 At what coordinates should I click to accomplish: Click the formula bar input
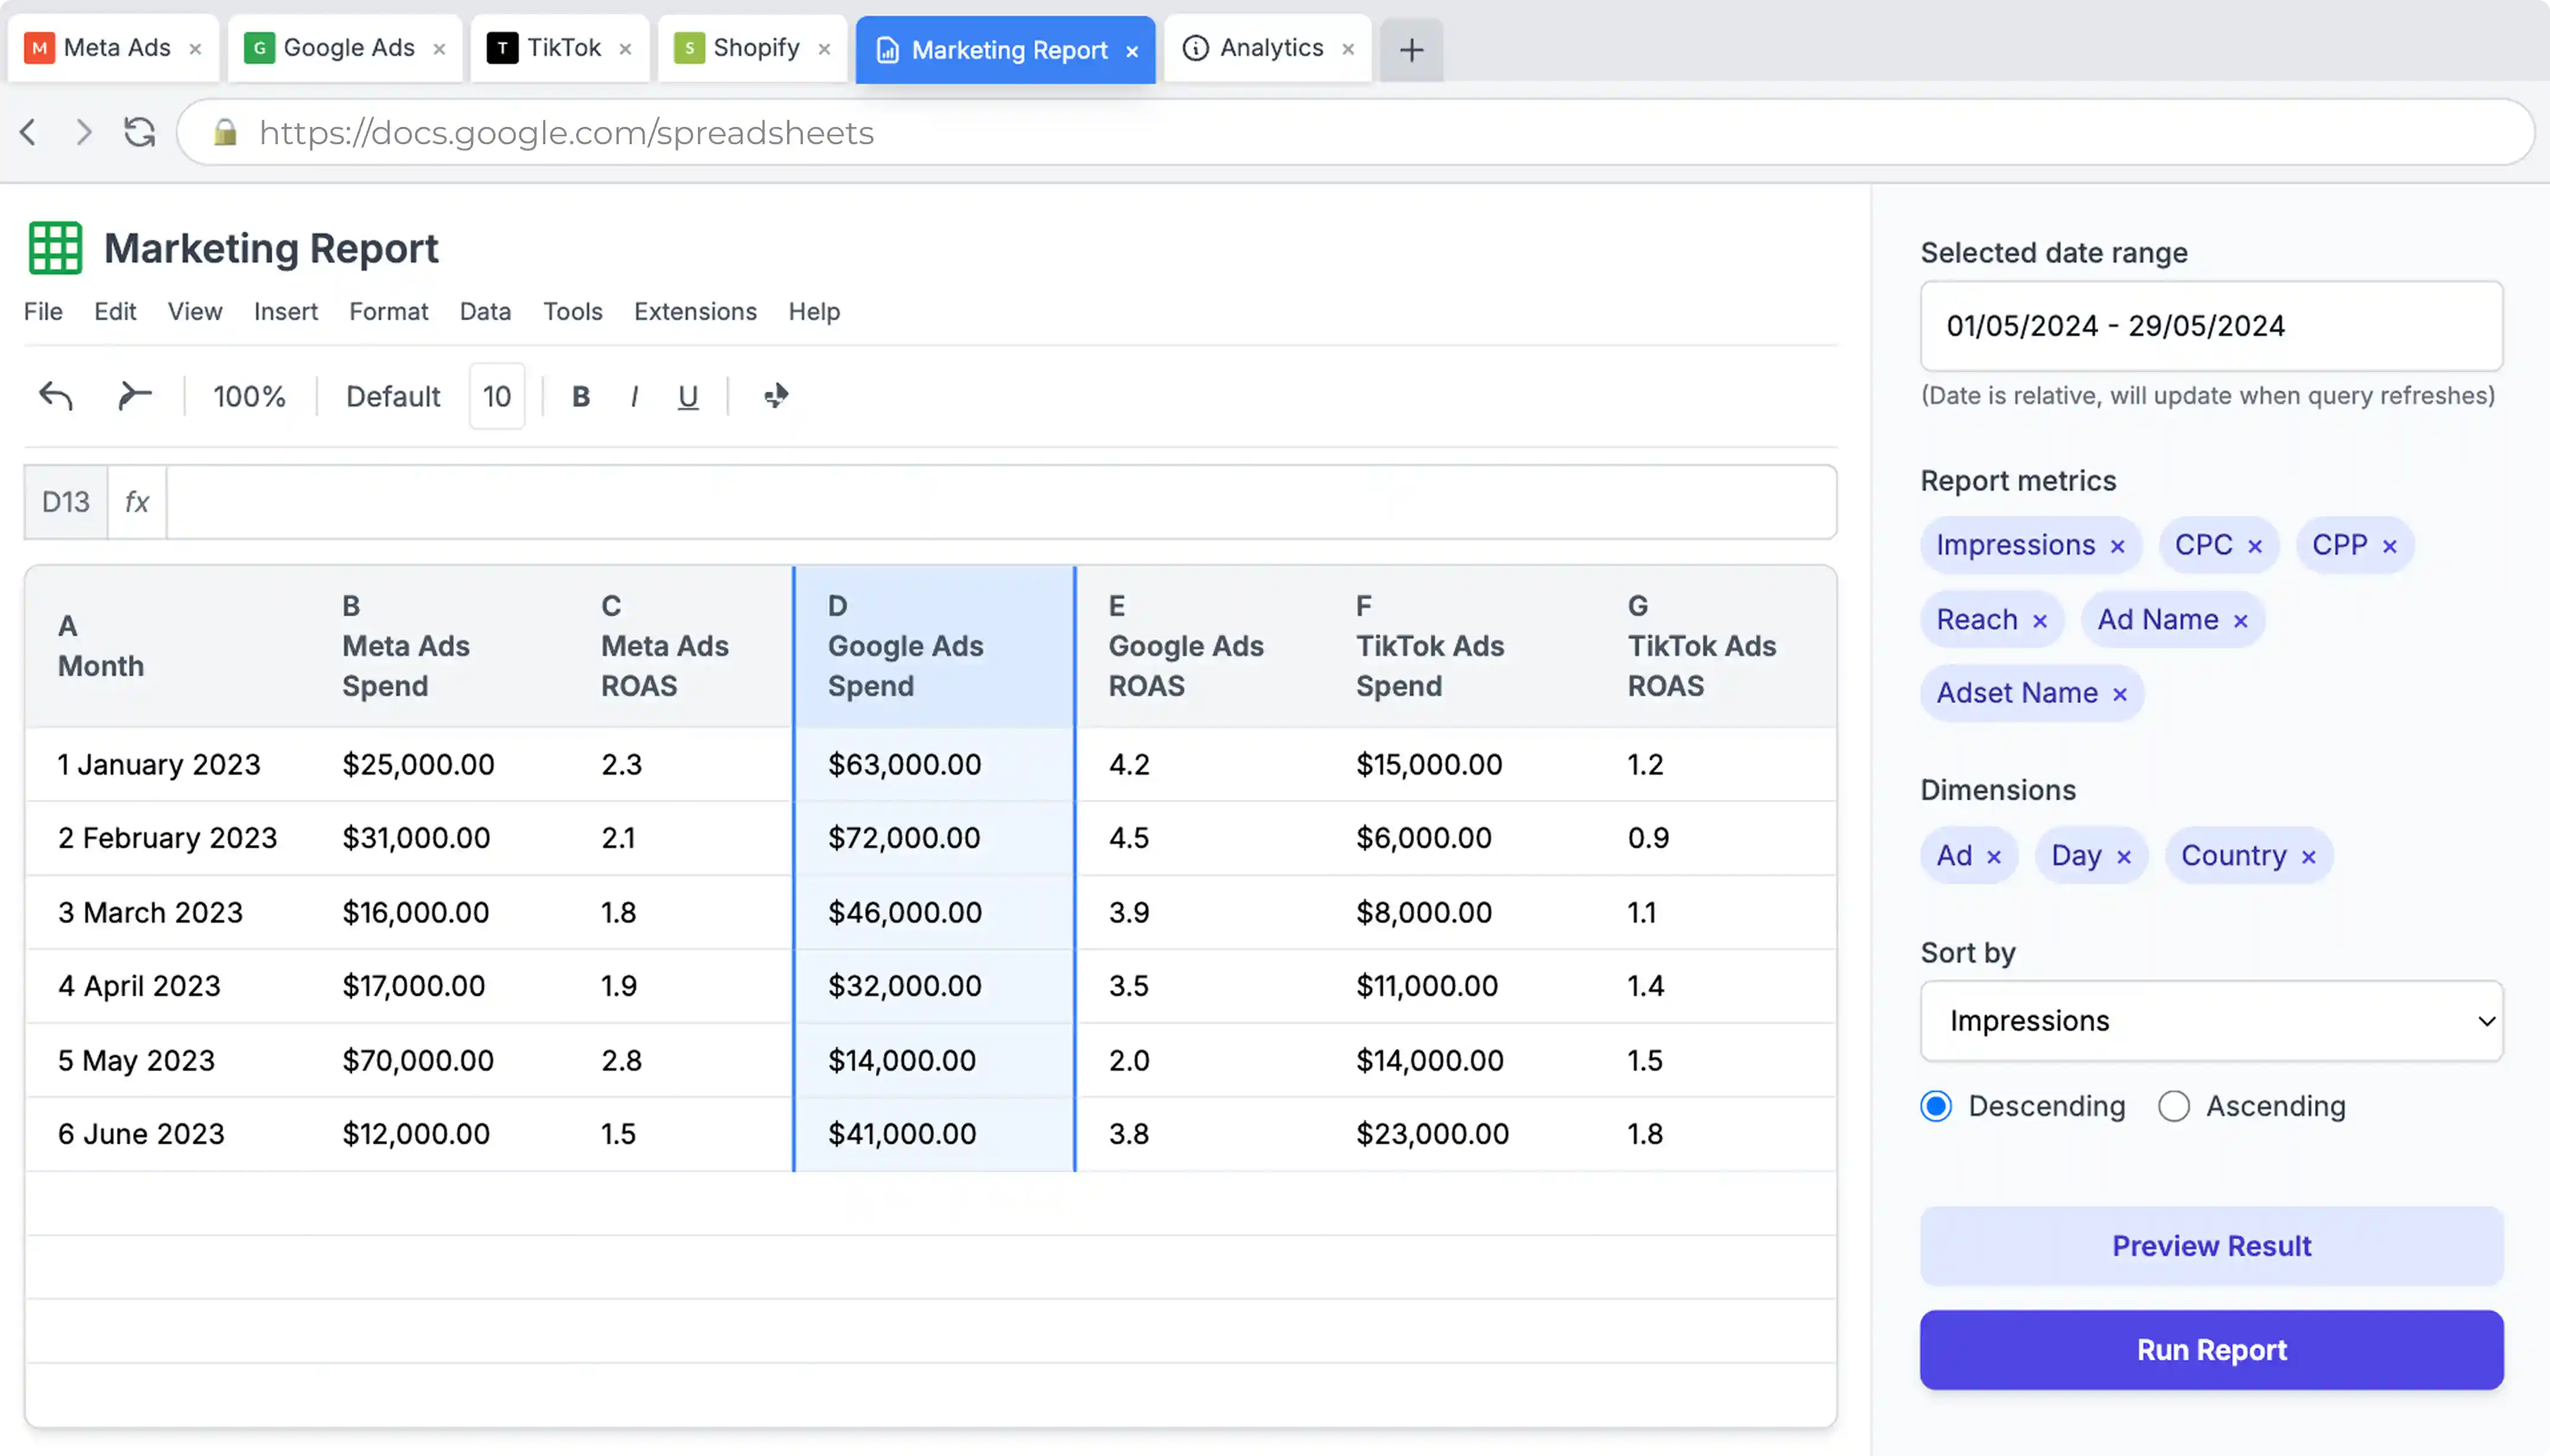[1001, 502]
